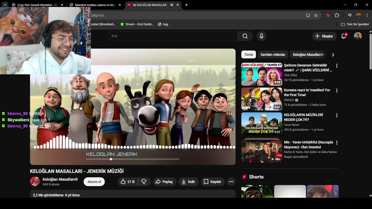Open Keloğlan Masalları® channel name link
Screen dimensions: 372x209
tap(60, 179)
